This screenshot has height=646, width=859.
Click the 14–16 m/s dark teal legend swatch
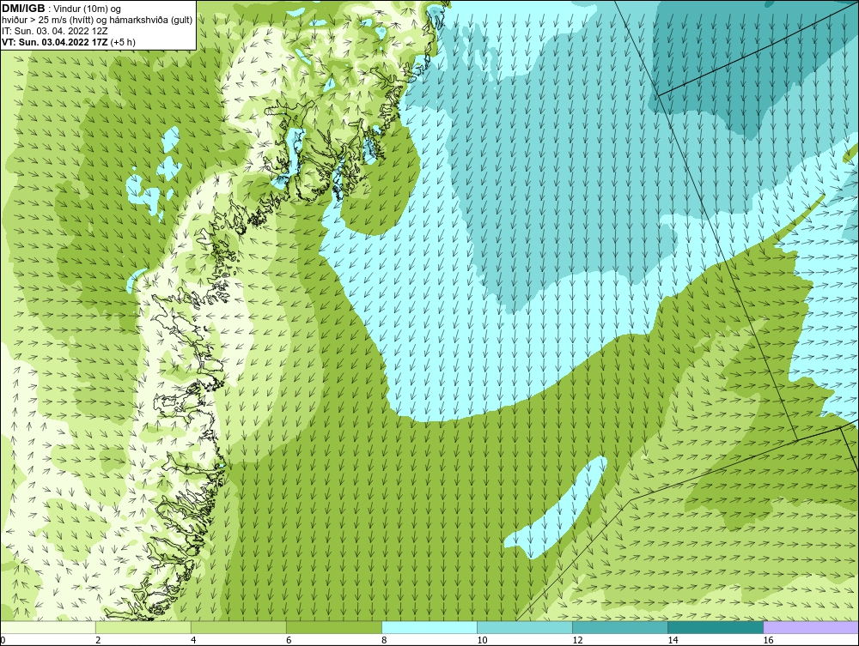[x=716, y=627]
